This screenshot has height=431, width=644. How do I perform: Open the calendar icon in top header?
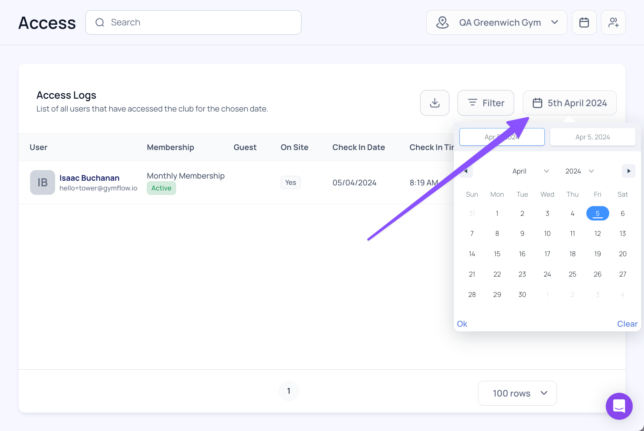coord(584,23)
